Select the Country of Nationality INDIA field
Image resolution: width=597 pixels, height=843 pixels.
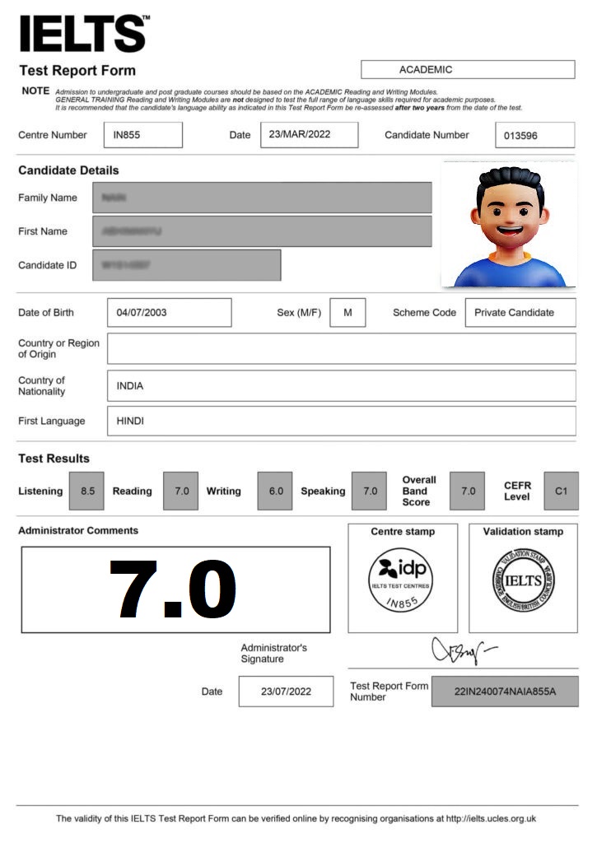pyautogui.click(x=341, y=385)
